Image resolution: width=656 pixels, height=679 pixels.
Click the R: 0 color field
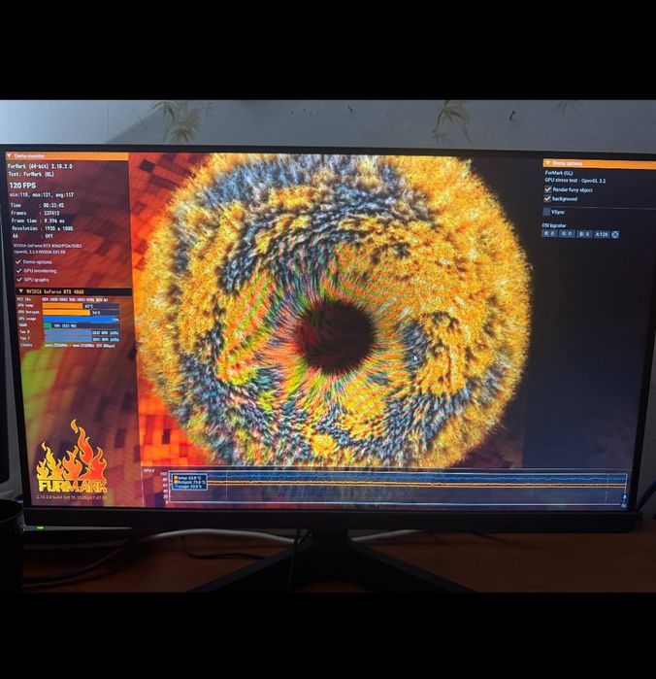[x=549, y=234]
